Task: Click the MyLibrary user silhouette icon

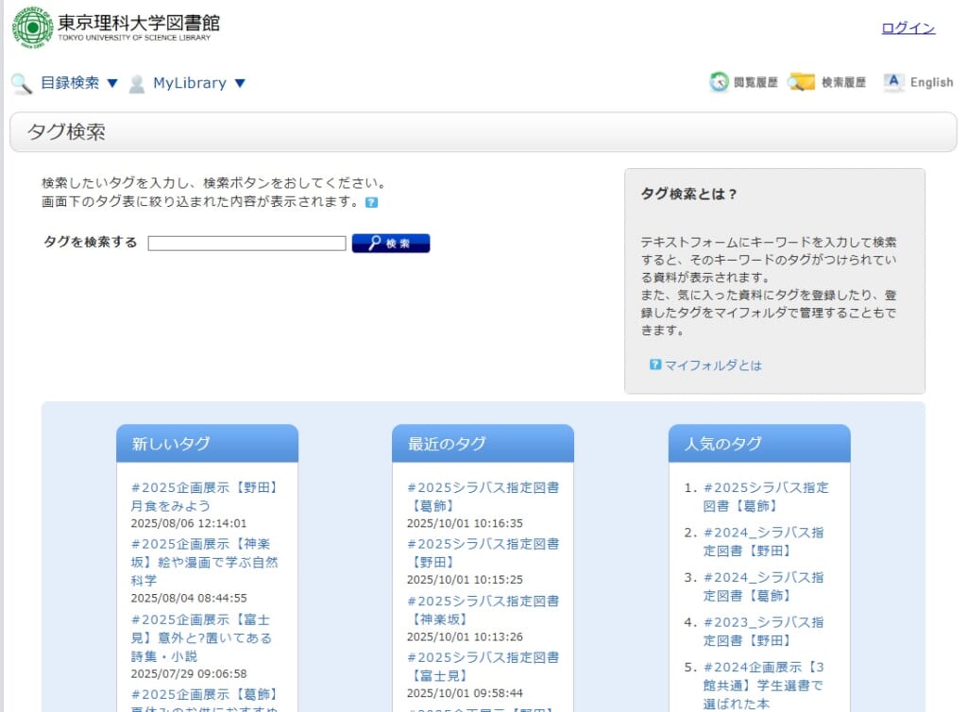Action: (x=137, y=84)
